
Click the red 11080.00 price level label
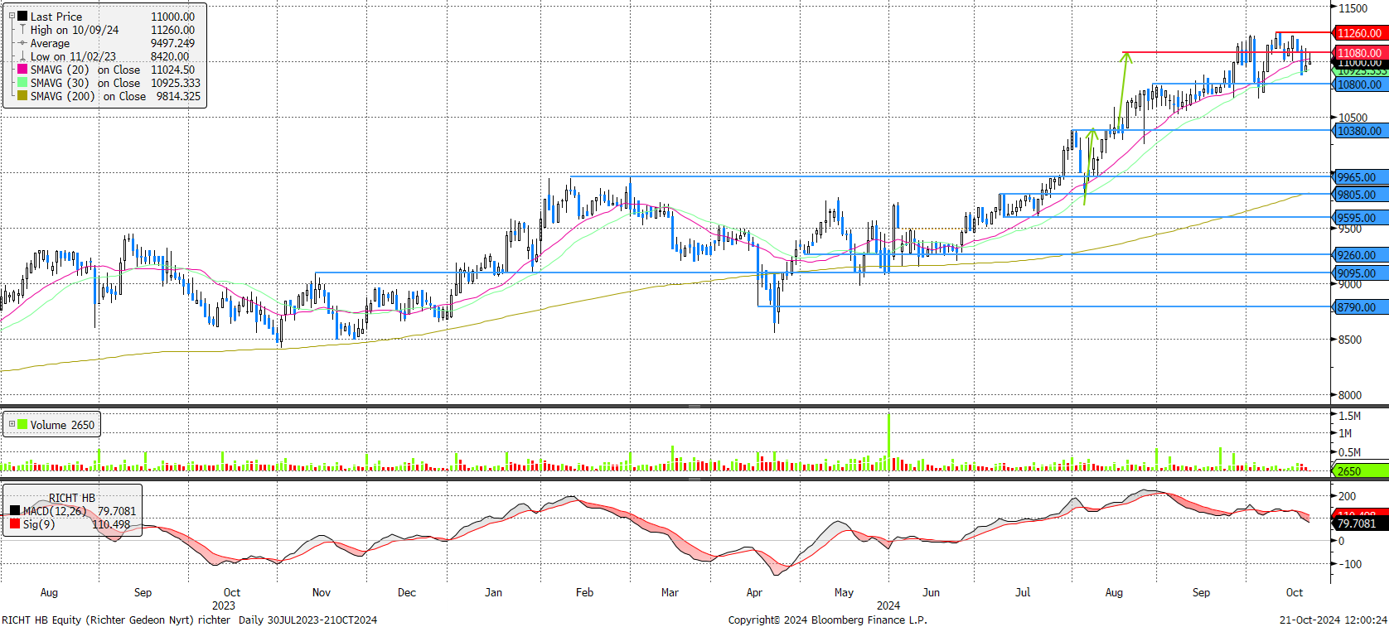1359,53
